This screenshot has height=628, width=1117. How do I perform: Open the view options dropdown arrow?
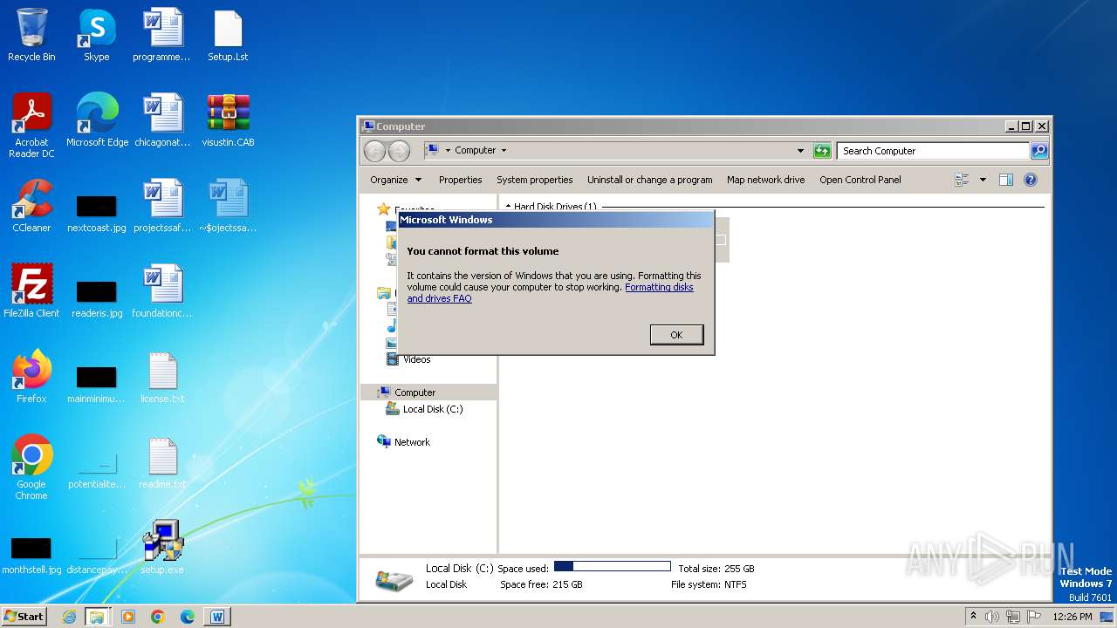click(x=983, y=180)
